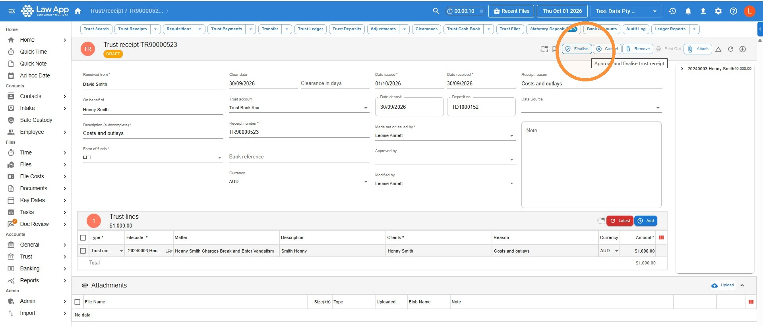The width and height of the screenshot is (763, 326).
Task: Click the refresh icon beside Attach
Action: click(x=730, y=49)
